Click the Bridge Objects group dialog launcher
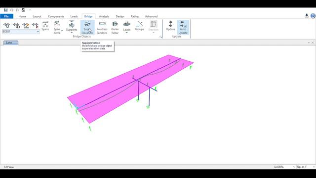 160,37
